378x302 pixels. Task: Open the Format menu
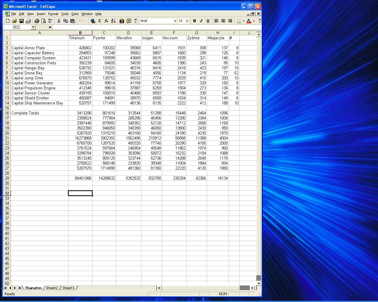[53, 14]
